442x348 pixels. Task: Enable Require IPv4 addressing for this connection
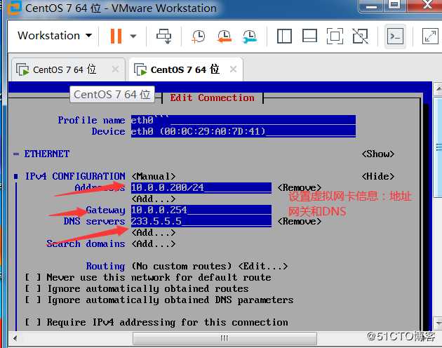33,322
